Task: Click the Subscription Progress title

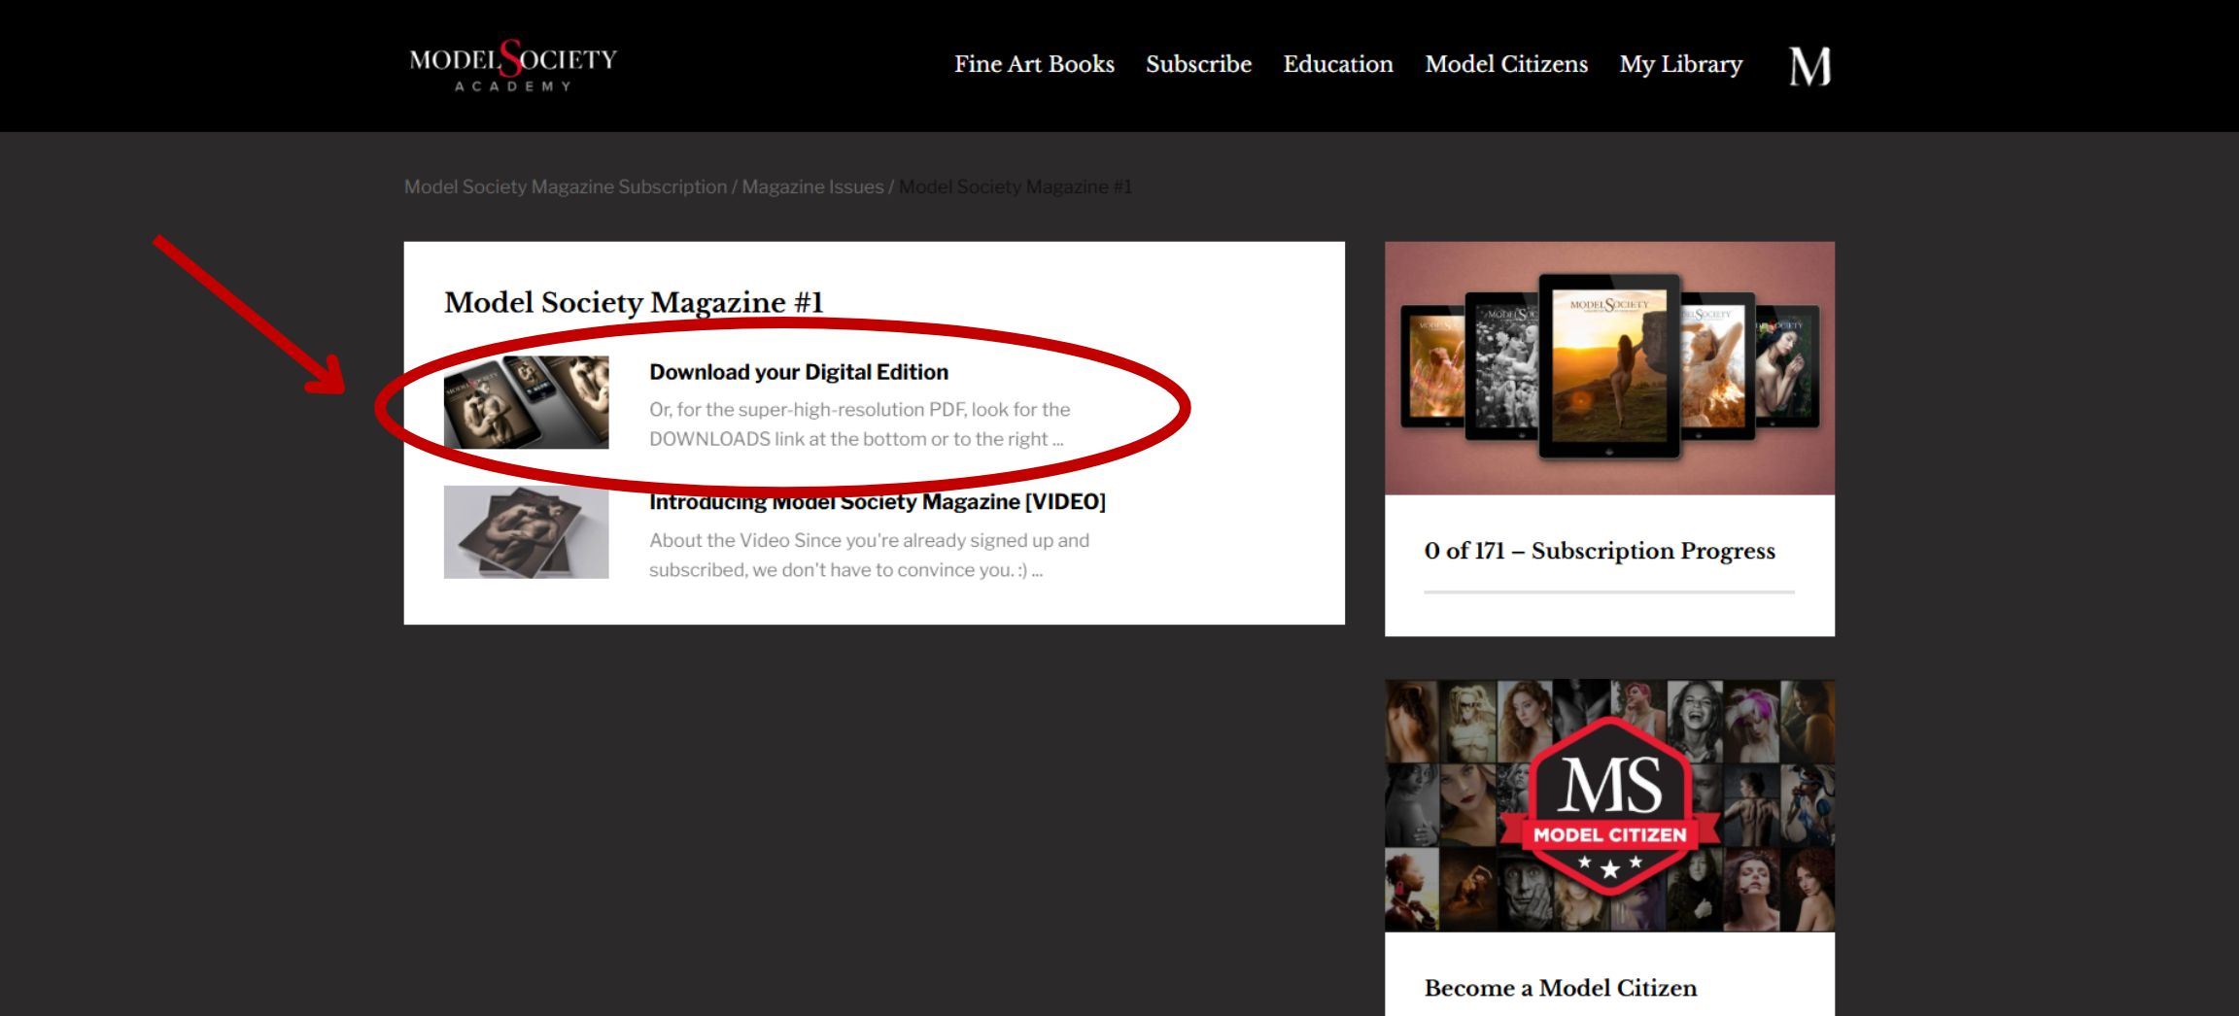Action: click(1600, 551)
